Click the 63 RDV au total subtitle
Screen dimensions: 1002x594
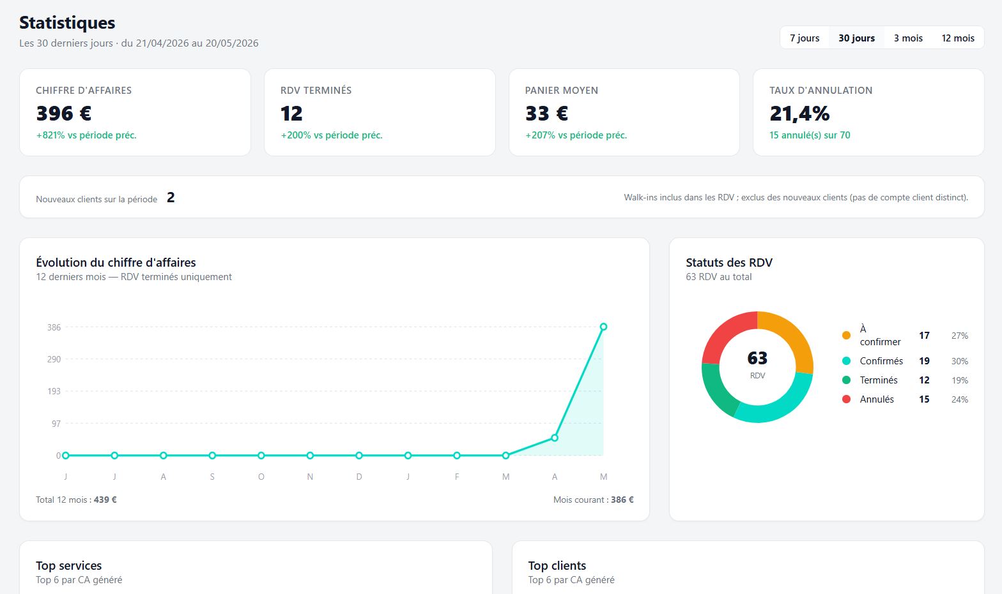[718, 277]
